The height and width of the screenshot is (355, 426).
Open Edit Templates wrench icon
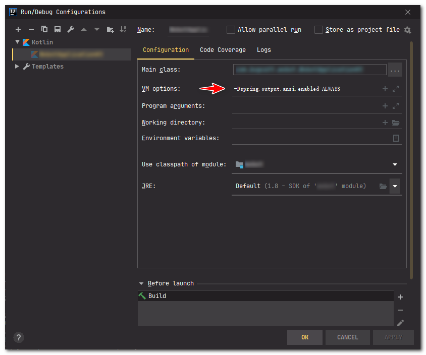click(x=71, y=30)
